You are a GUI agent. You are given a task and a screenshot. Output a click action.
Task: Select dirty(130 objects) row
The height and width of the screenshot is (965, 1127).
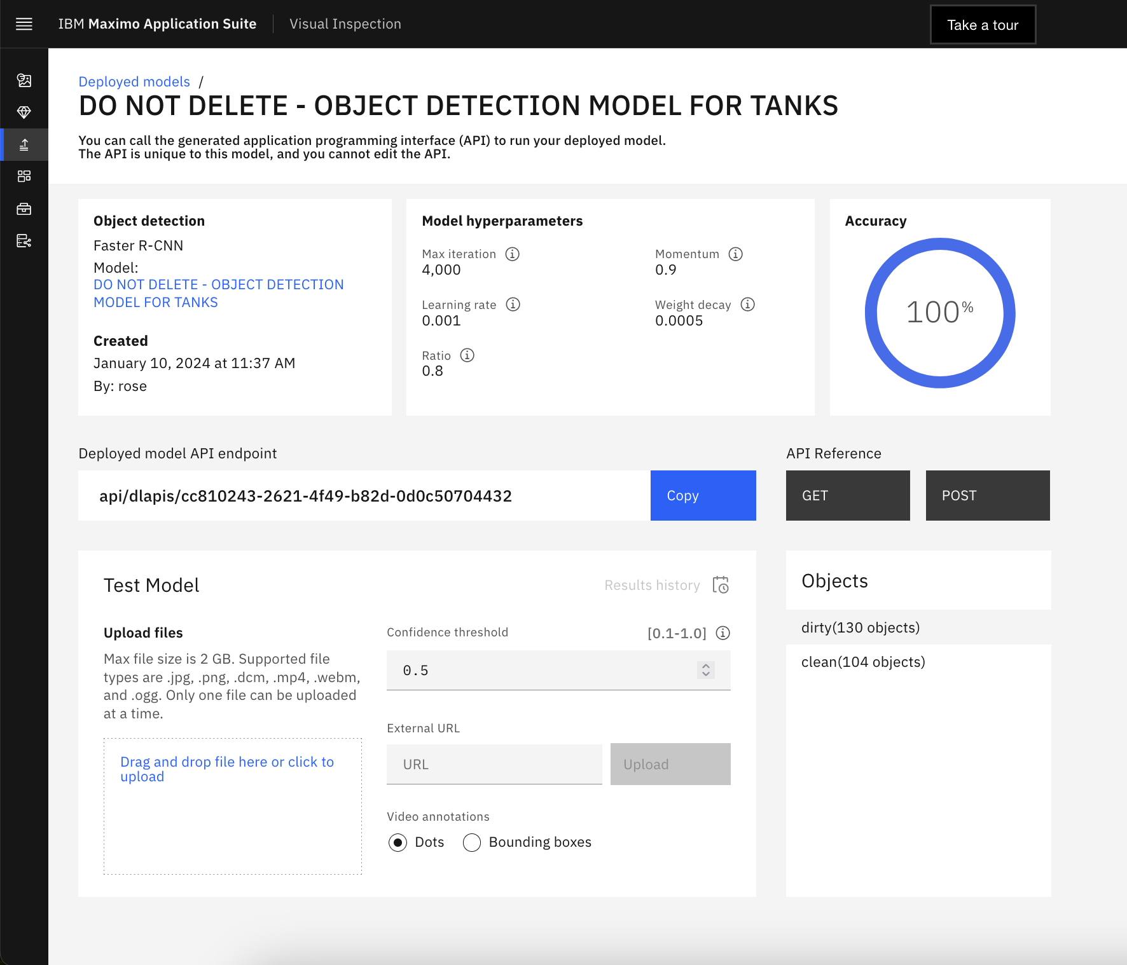tap(918, 627)
